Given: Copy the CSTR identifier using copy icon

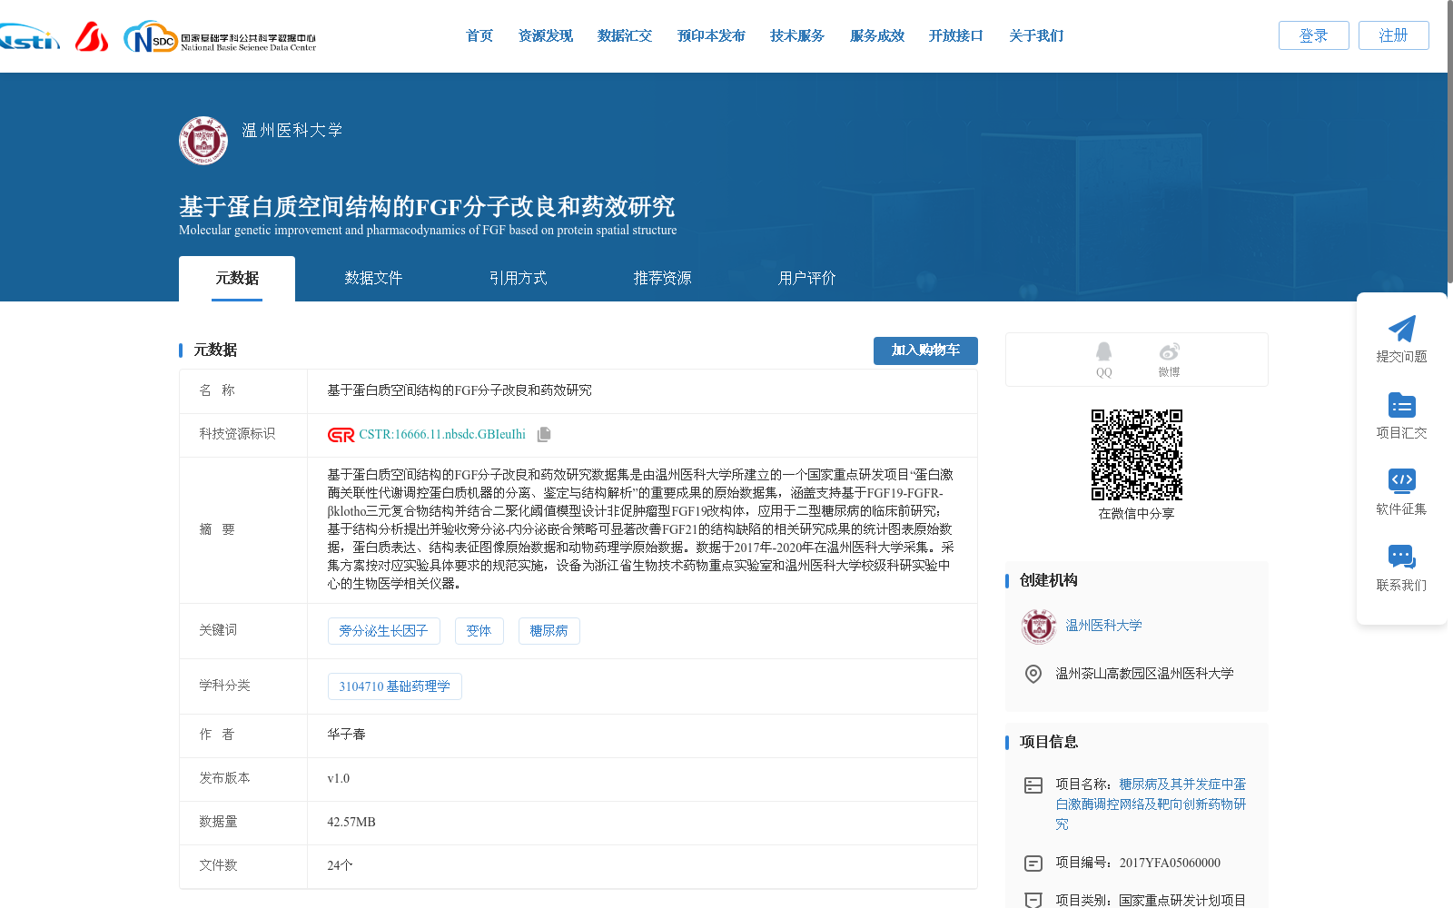Looking at the screenshot, I should (x=543, y=434).
